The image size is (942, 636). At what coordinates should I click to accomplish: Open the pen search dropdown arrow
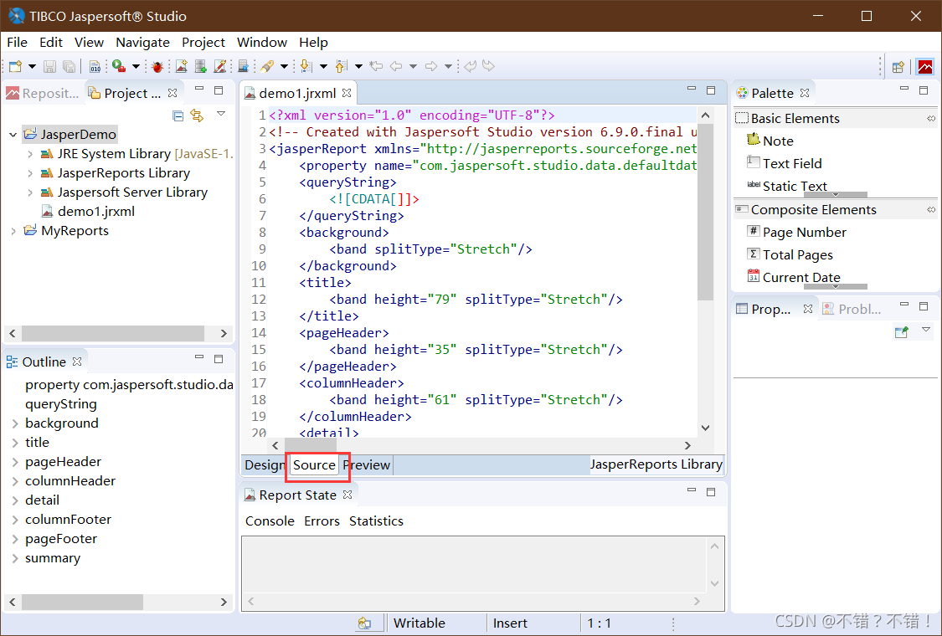click(x=284, y=66)
